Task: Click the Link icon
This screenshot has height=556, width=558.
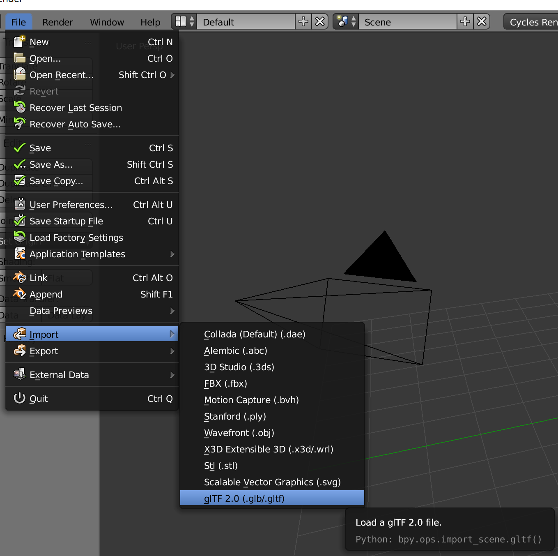Action: [20, 277]
